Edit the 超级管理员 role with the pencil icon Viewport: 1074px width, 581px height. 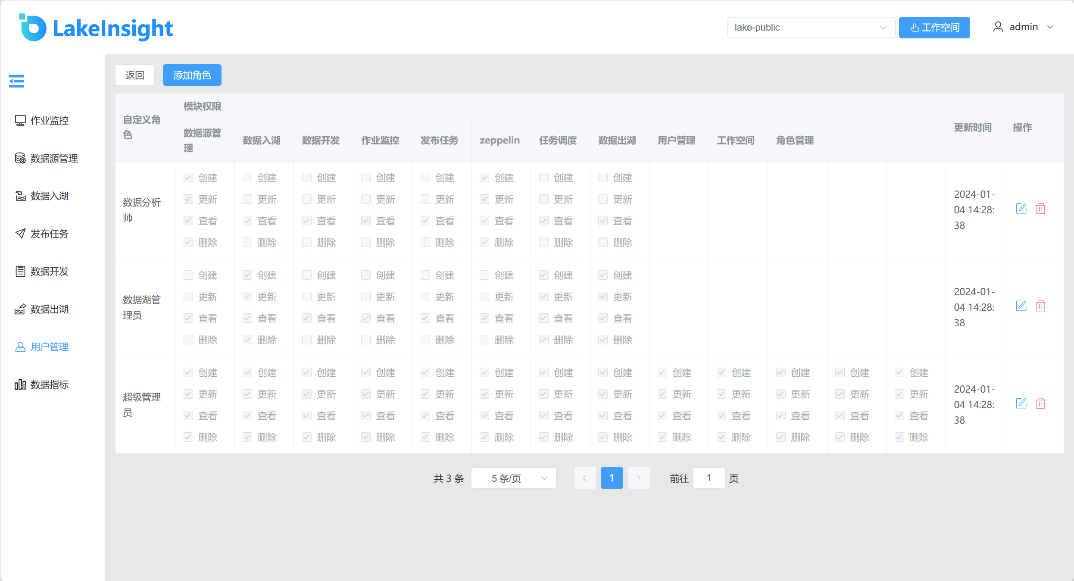pos(1021,404)
